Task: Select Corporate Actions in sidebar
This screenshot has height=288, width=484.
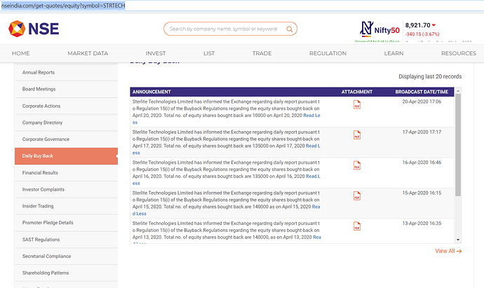Action: point(66,106)
